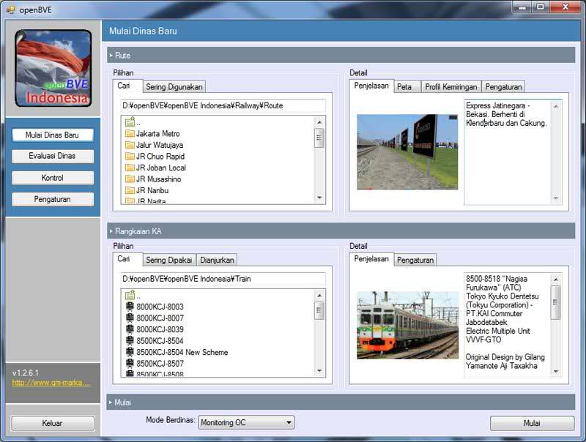Click the Mulai Dinas Baru sidebar button
The image size is (586, 442).
tap(52, 135)
